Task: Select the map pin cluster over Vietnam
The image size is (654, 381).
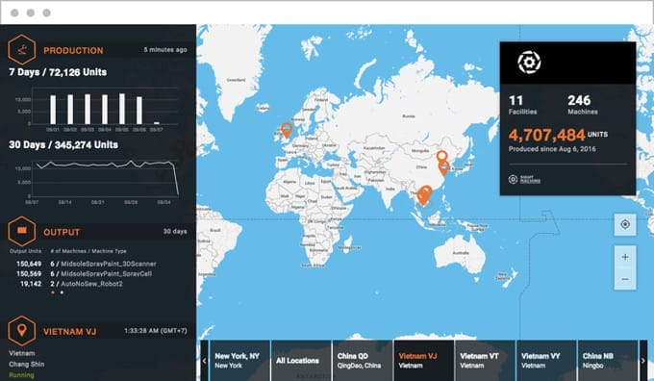Action: [x=424, y=195]
